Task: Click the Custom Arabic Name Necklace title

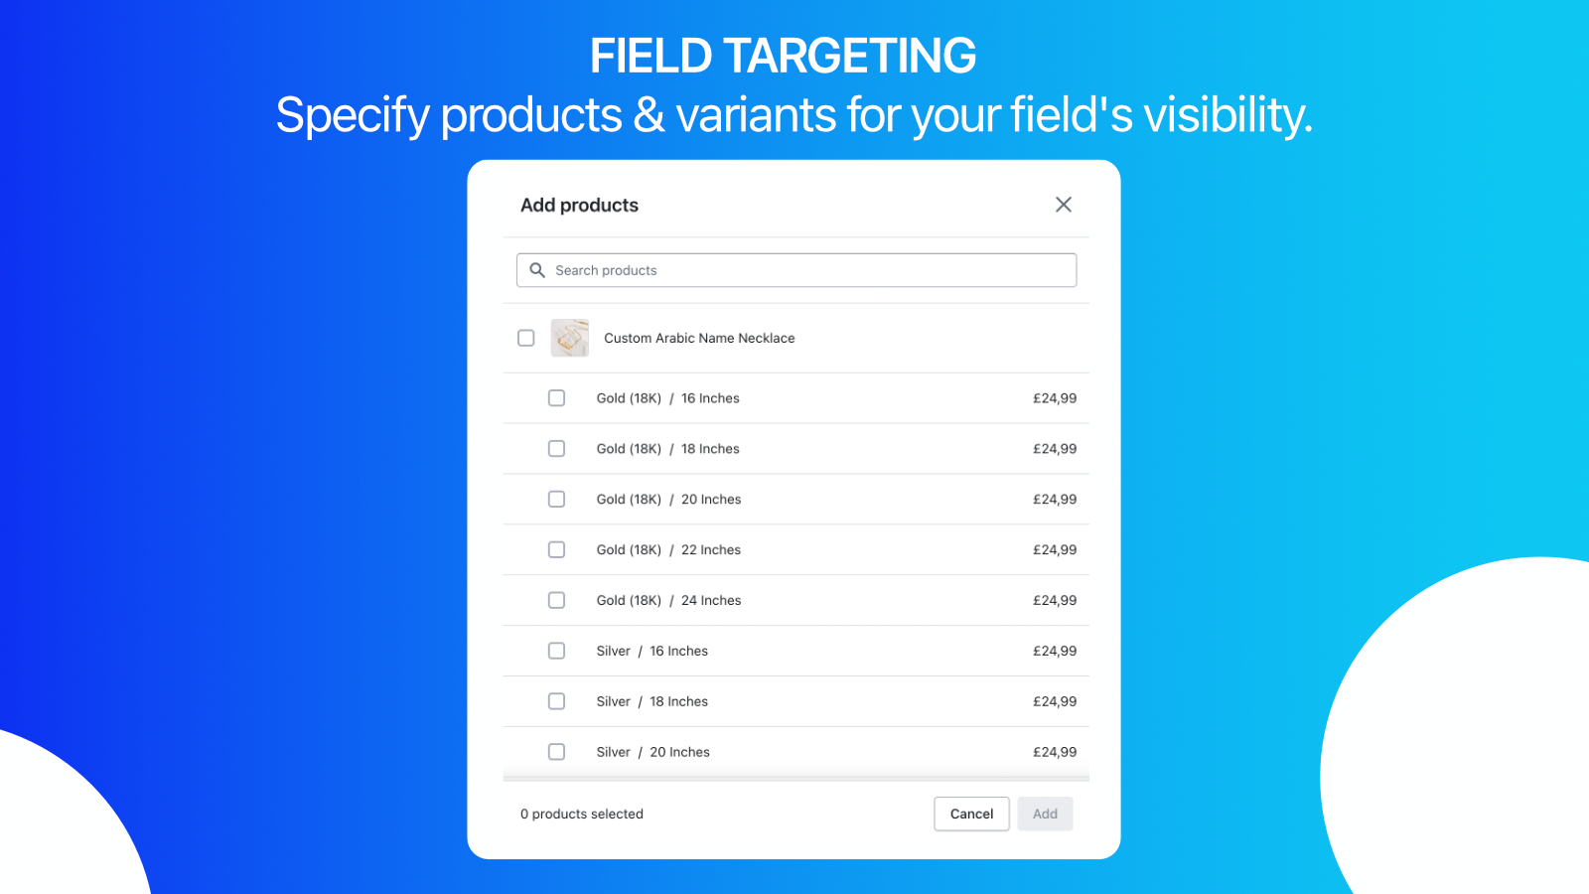Action: point(699,338)
